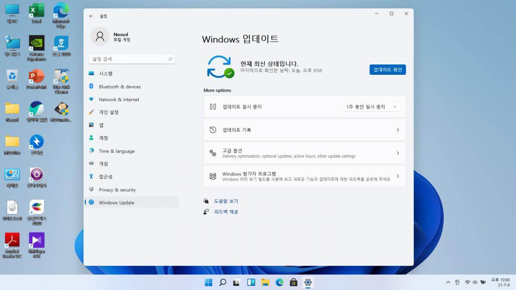Click the Gaming (게임) controller icon
The height and width of the screenshot is (290, 516).
(91, 164)
